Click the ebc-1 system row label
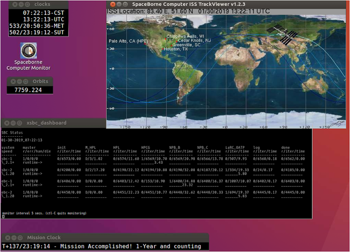350x252 pixels. (x=7, y=181)
